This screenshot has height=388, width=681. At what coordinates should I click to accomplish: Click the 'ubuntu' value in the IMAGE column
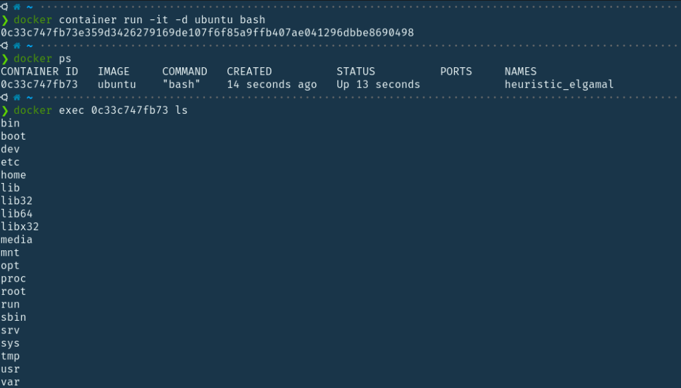point(117,85)
